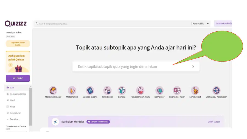Click the mansipat kukur account name
247x139 pixels.
tap(14, 32)
